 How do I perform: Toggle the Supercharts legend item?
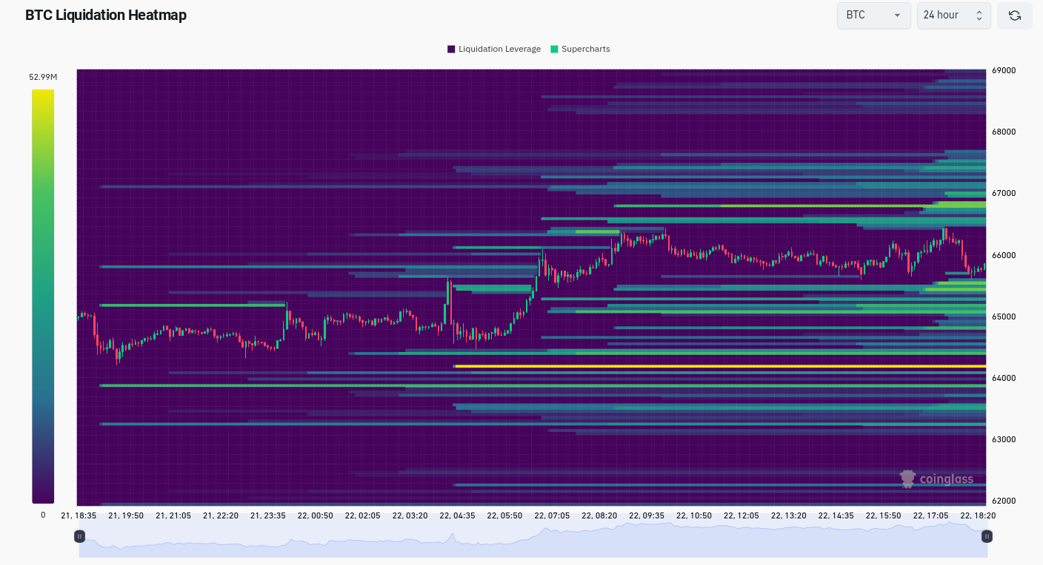point(580,49)
